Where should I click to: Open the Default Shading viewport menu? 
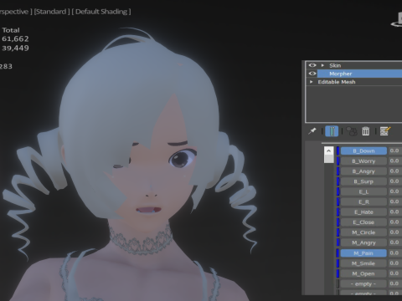pyautogui.click(x=101, y=12)
